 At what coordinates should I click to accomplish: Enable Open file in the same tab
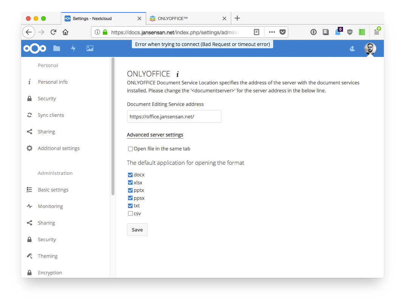pos(130,149)
